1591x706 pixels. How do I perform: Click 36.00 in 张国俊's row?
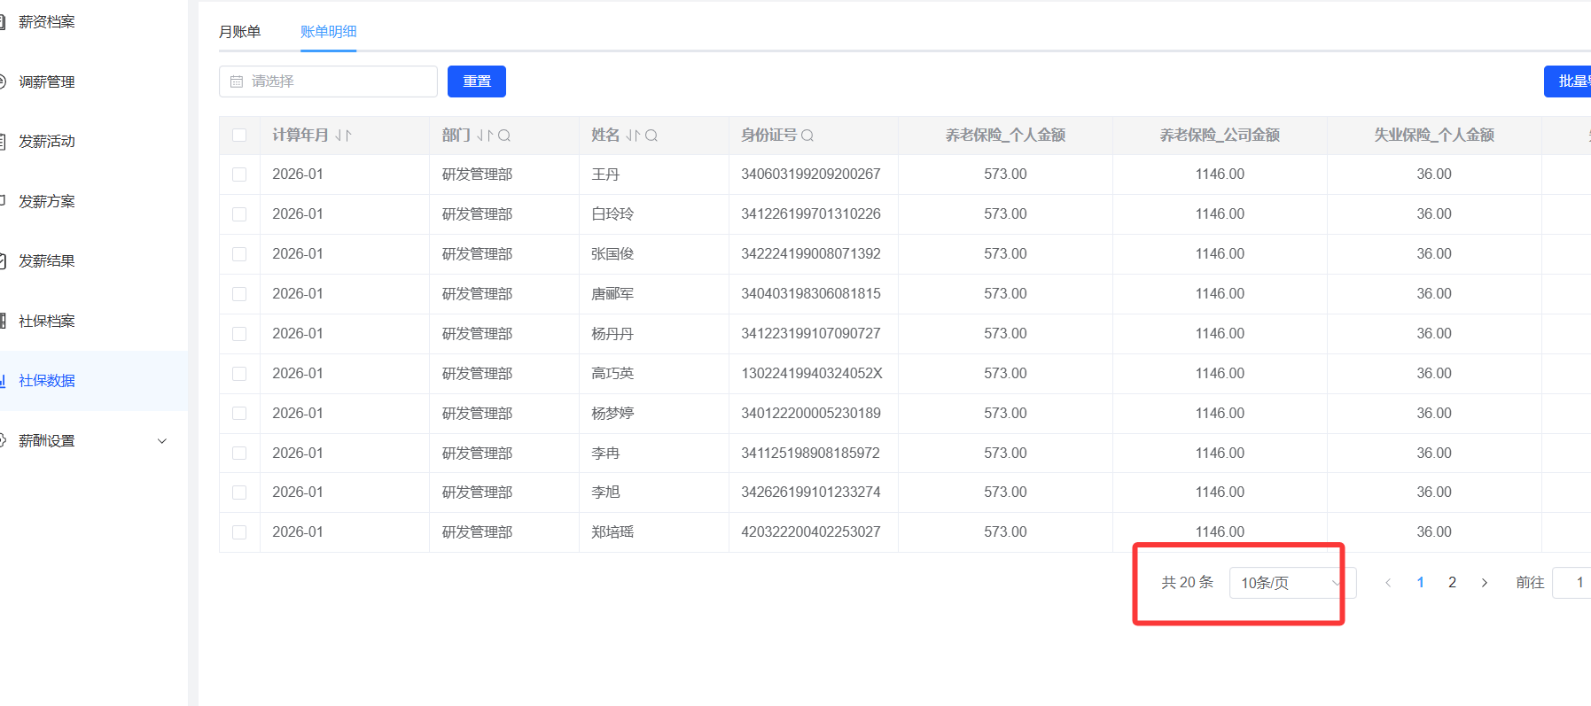pyautogui.click(x=1434, y=254)
